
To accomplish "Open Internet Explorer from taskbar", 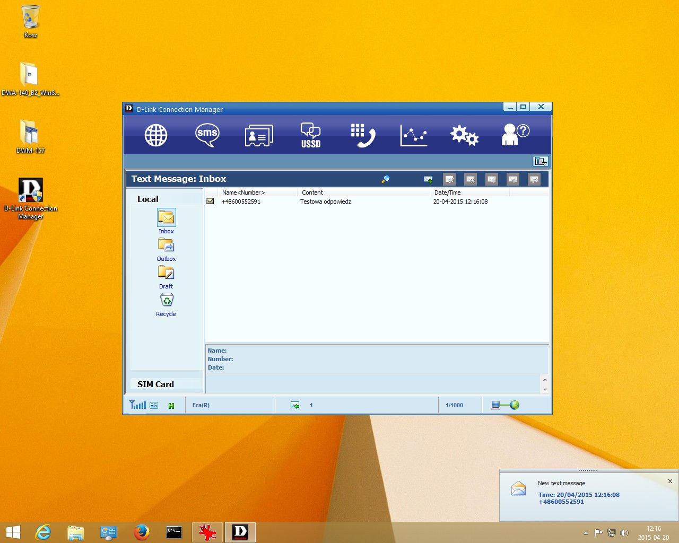I will click(43, 532).
